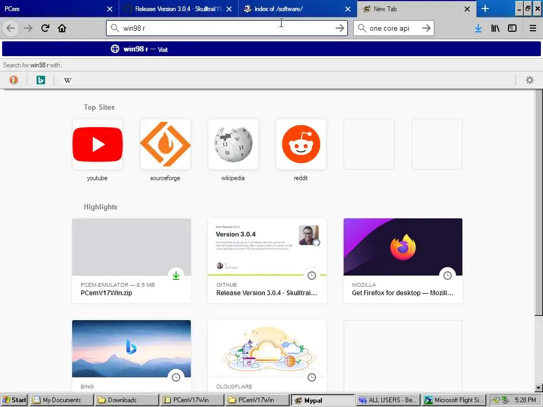The height and width of the screenshot is (407, 543).
Task: Open the Library bookshelf icon
Action: tap(495, 28)
